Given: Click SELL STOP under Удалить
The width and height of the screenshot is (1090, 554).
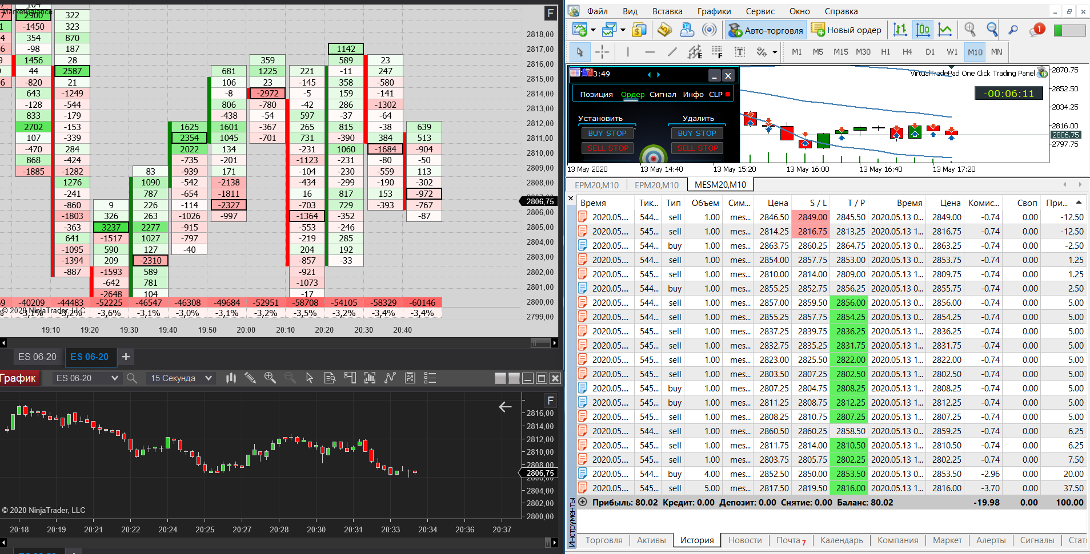Looking at the screenshot, I should click(697, 148).
